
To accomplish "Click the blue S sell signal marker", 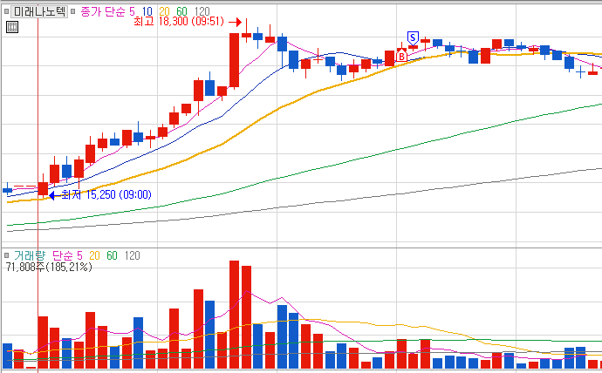I will (x=413, y=38).
